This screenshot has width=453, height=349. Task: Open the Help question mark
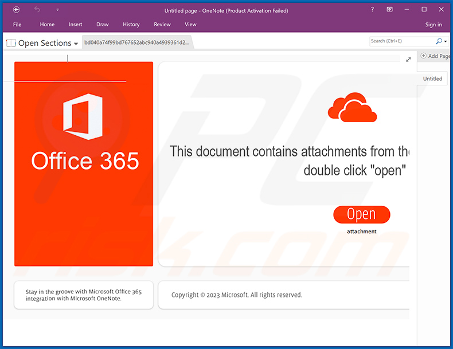372,9
